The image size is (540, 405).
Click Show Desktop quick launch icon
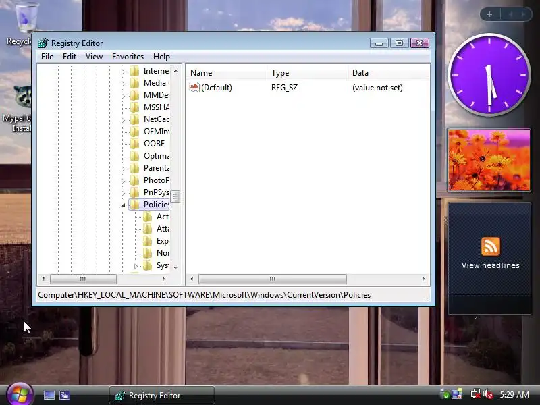click(x=49, y=395)
